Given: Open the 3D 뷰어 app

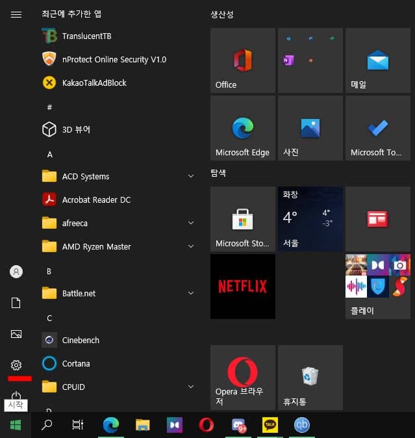Looking at the screenshot, I should 117,129.
